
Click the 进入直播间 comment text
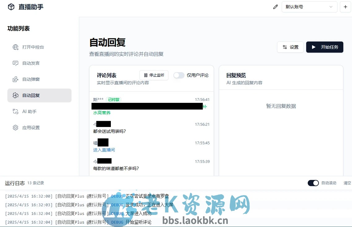click(x=104, y=150)
